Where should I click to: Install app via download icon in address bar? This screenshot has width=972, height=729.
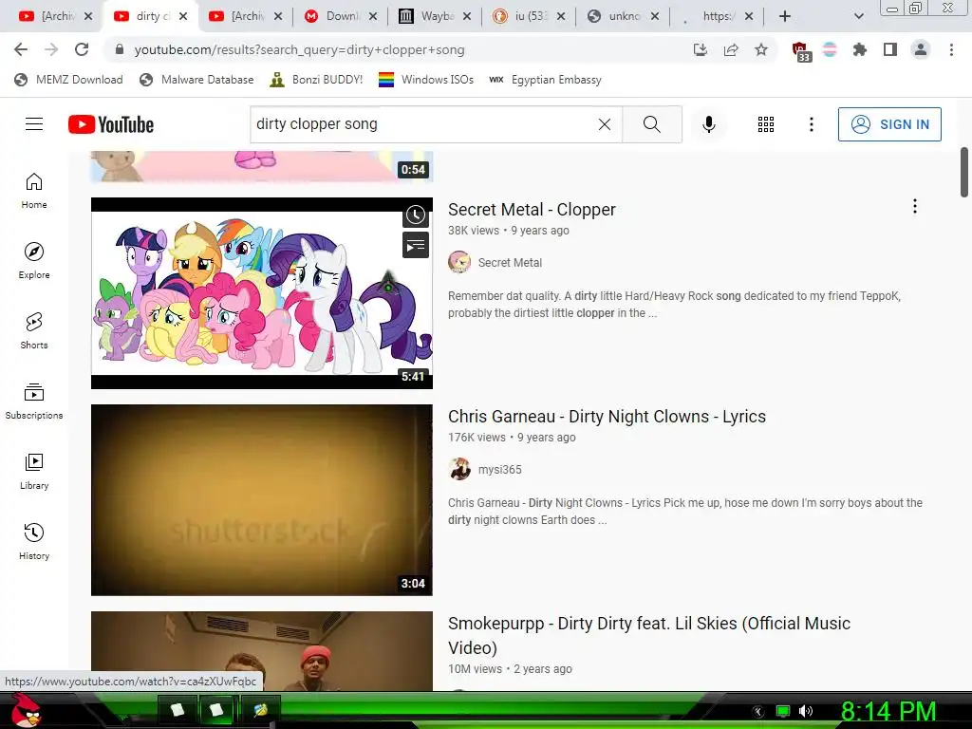[x=701, y=49]
